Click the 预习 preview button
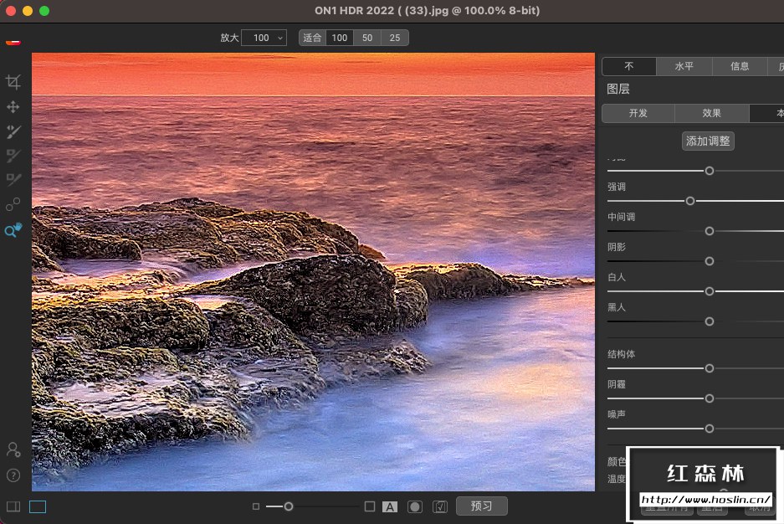The height and width of the screenshot is (524, 784). [x=481, y=506]
